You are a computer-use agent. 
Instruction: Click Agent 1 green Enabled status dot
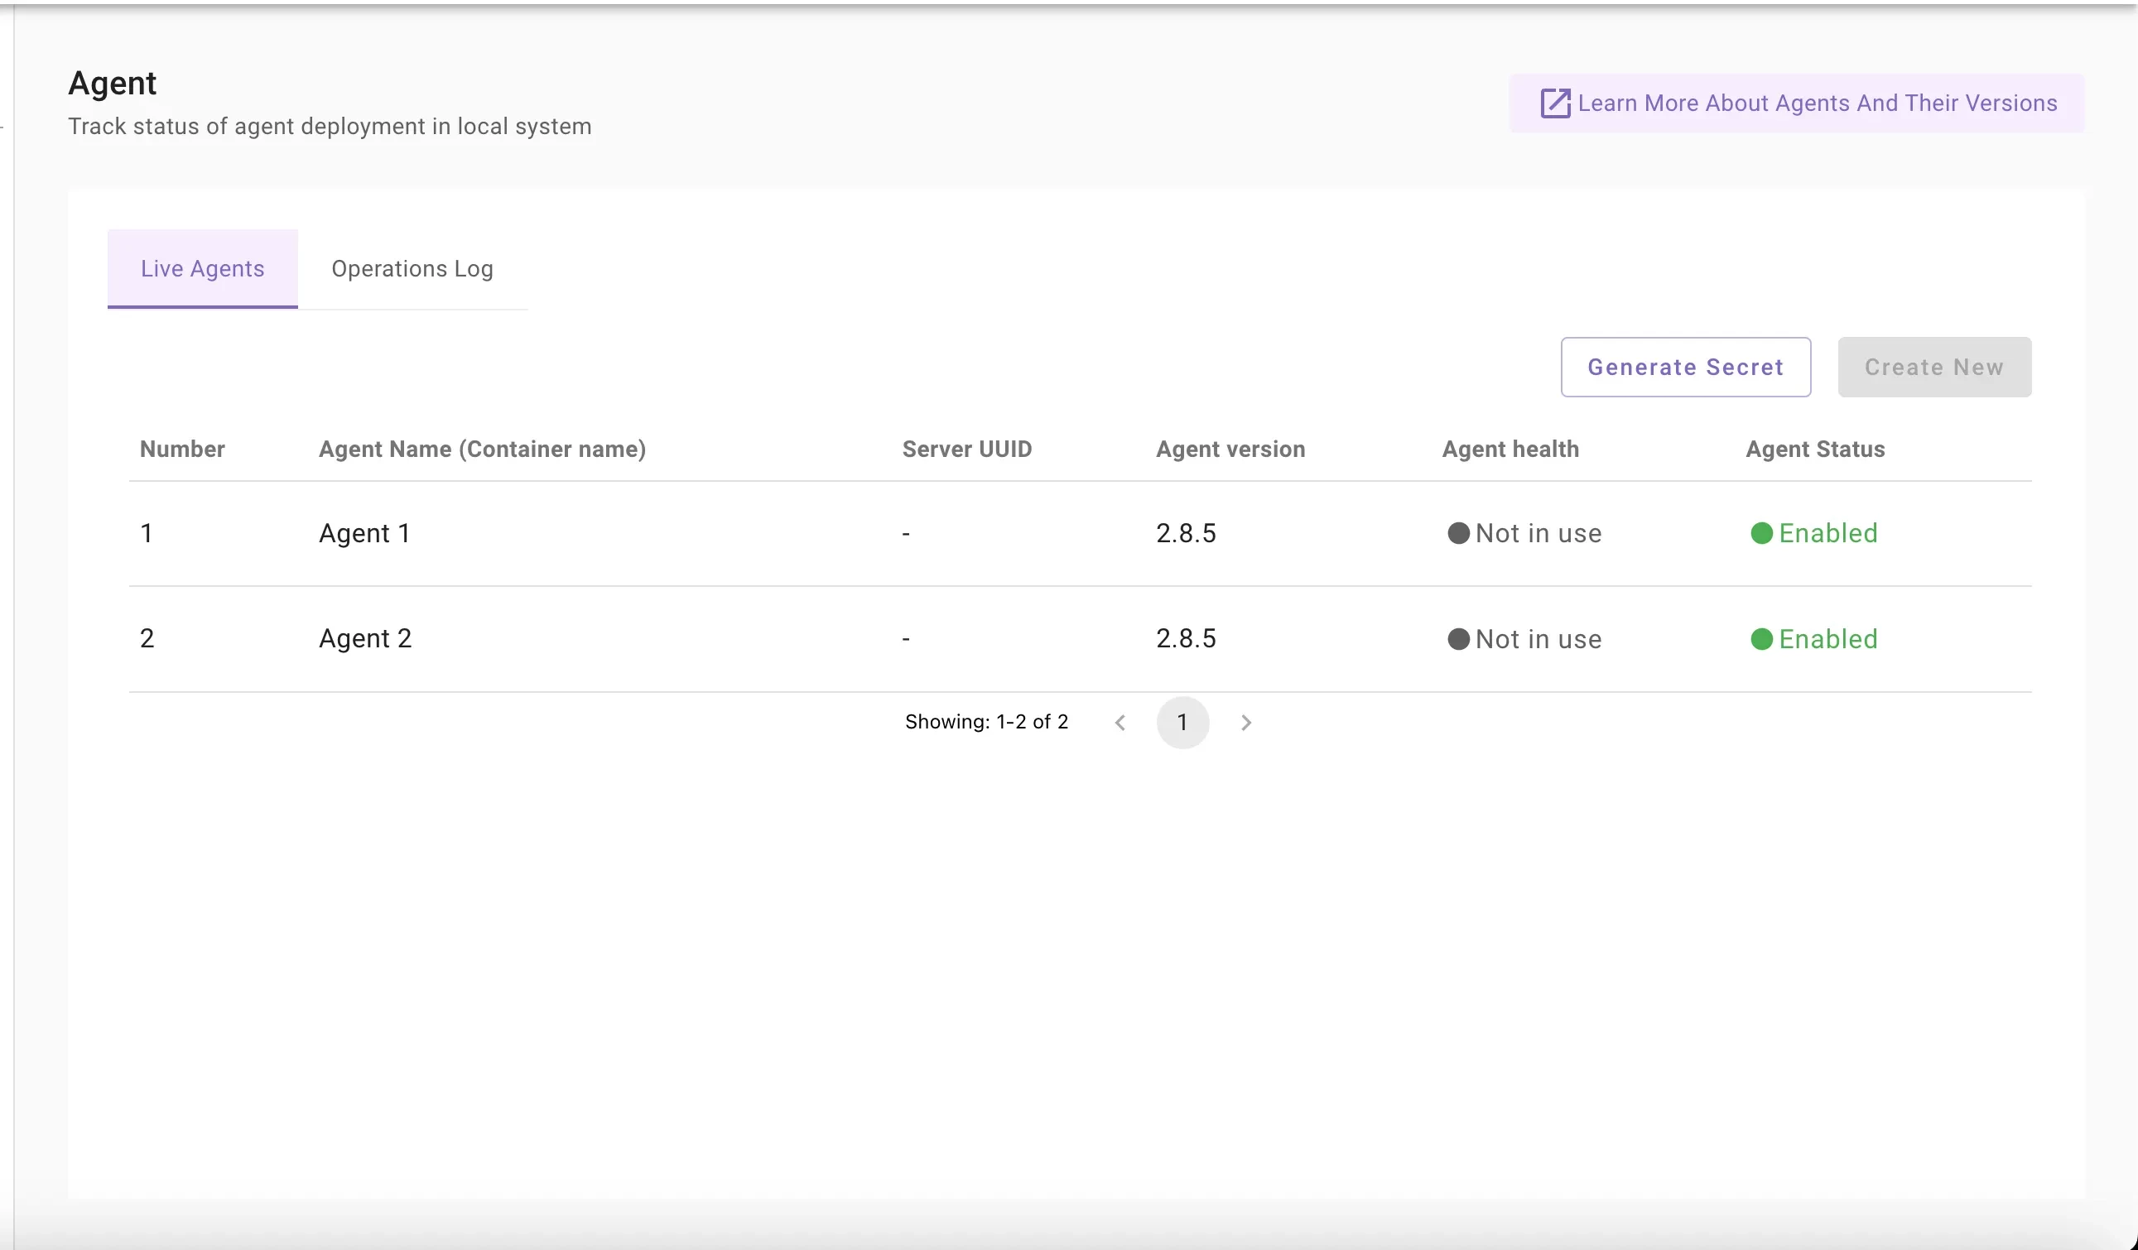point(1761,533)
